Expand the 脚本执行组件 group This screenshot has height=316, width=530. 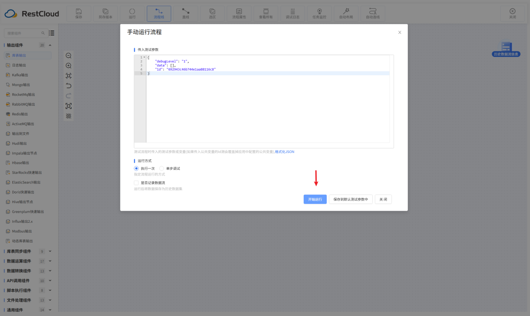pyautogui.click(x=50, y=290)
